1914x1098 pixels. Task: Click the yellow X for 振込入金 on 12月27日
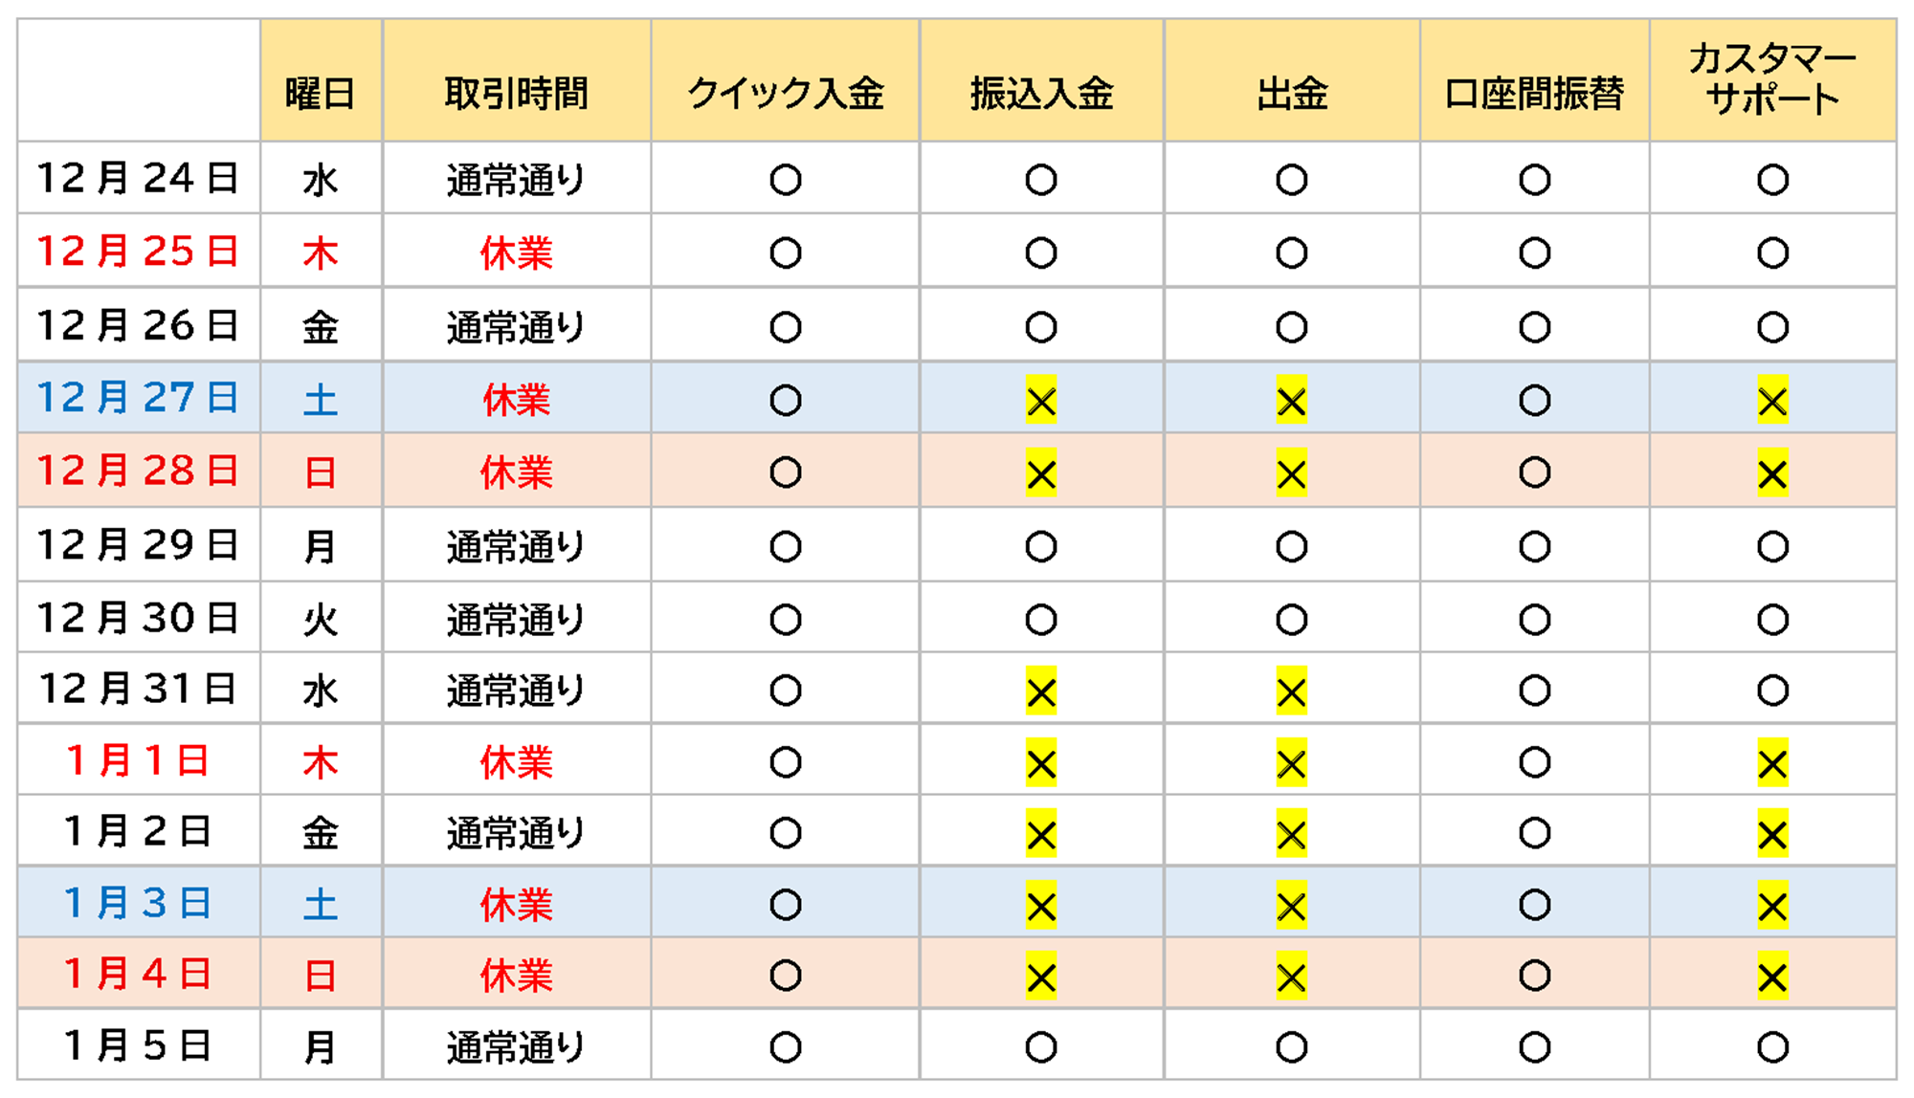(1040, 401)
